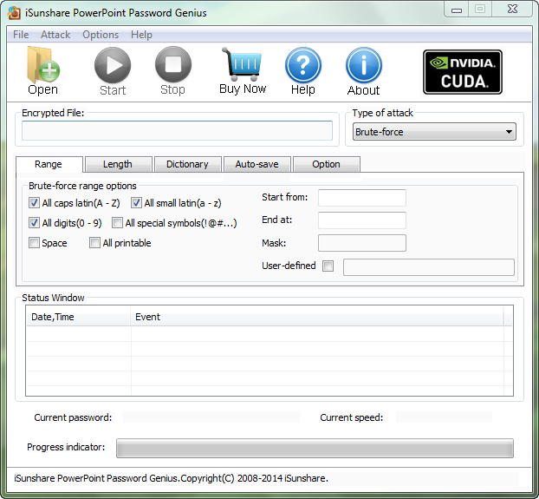Click the About info icon
This screenshot has height=499, width=539.
click(x=364, y=65)
